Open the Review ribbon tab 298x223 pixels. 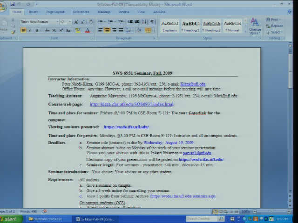click(124, 12)
